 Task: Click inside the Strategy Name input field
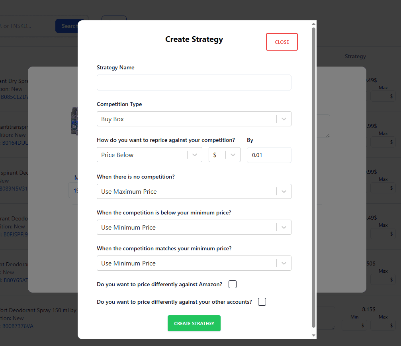194,83
